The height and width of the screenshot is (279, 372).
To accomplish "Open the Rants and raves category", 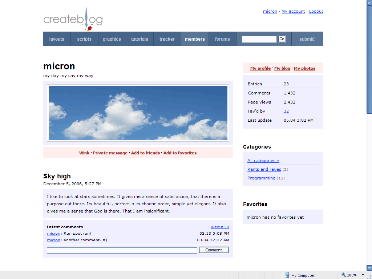I will (264, 169).
